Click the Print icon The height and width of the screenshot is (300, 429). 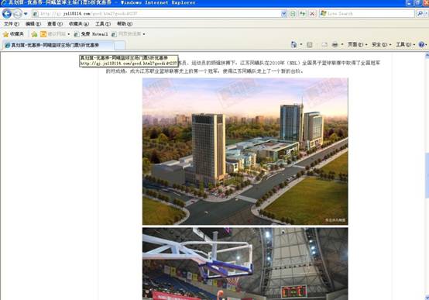pyautogui.click(x=335, y=44)
